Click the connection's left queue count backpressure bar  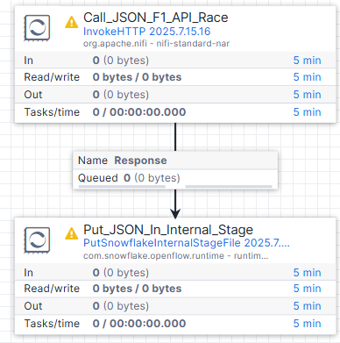[122, 186]
